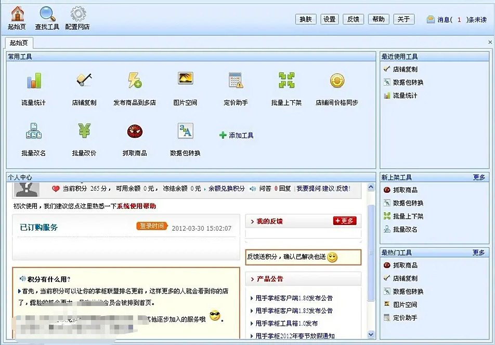Click the green plus 添加工具 icon
The height and width of the screenshot is (345, 495).
(x=223, y=135)
